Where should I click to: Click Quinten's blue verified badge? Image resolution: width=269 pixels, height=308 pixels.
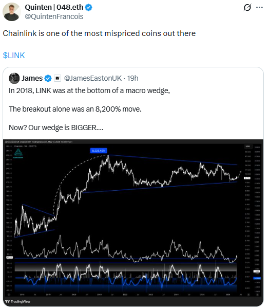[x=89, y=8]
